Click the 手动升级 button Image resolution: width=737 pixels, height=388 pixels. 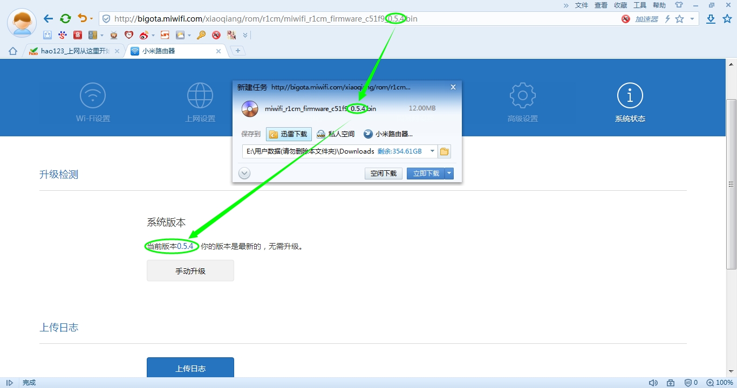190,270
